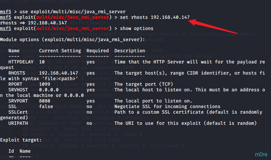Click the SRVPORT value 8080
Screen dimensions: 271x160
point(45,101)
